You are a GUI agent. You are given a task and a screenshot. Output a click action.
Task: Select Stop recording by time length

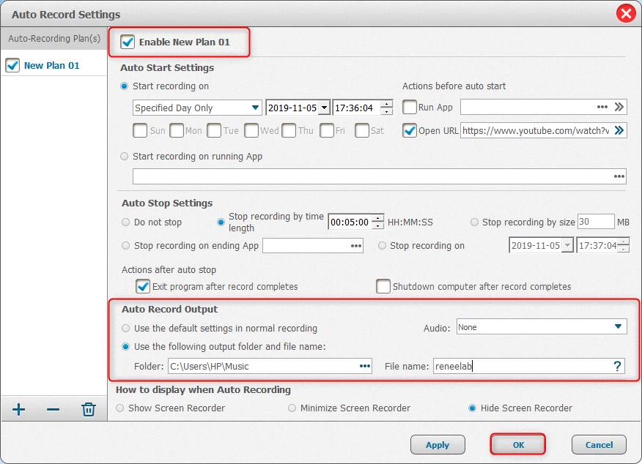221,222
